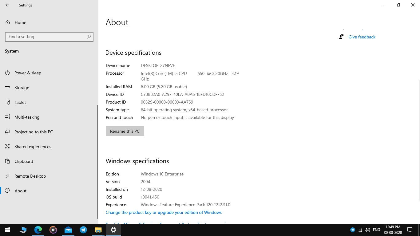Open Change the product key link
This screenshot has width=420, height=236.
(164, 212)
